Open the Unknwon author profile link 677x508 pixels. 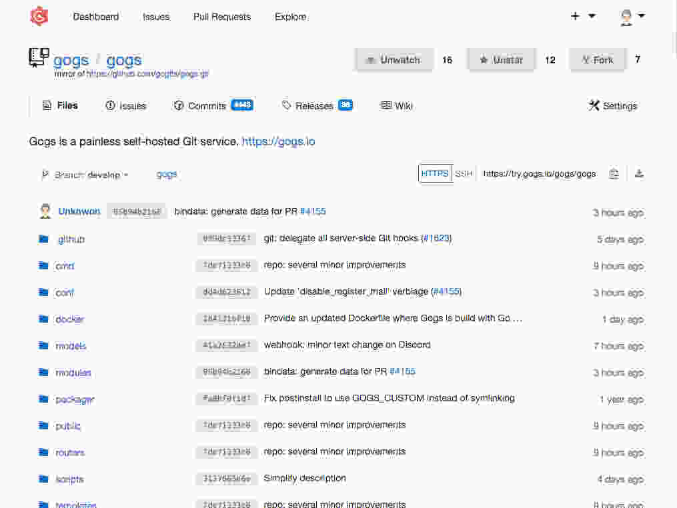79,211
